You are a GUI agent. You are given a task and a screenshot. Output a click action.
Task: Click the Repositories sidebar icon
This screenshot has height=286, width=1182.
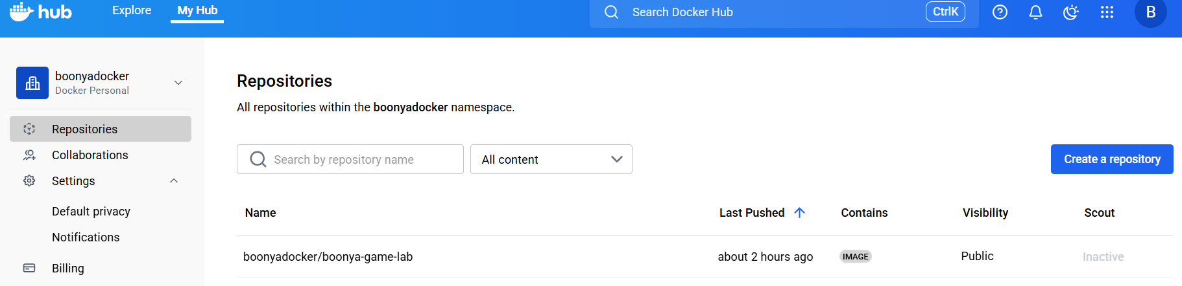29,129
